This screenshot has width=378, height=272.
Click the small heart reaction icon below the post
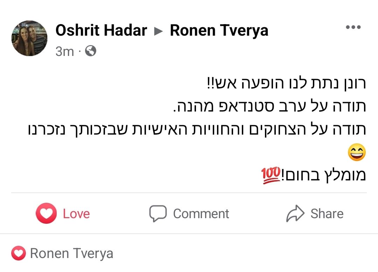[18, 253]
